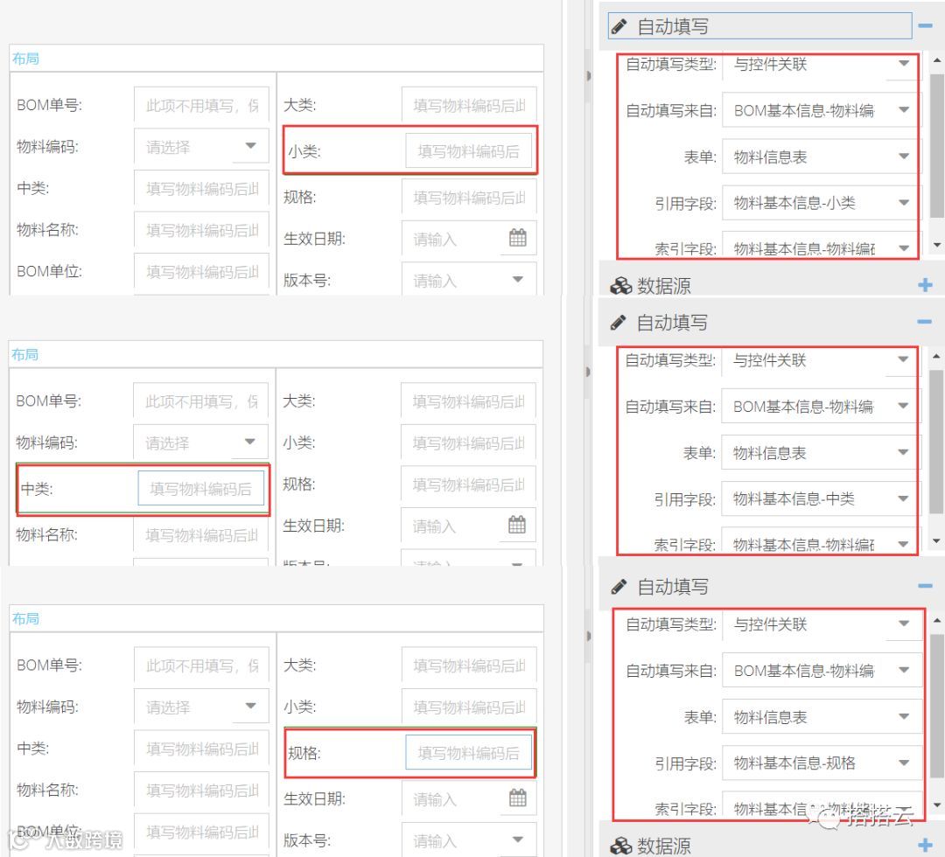
Task: Expand 数据源 with plus icon, top screenshot
Action: click(925, 285)
